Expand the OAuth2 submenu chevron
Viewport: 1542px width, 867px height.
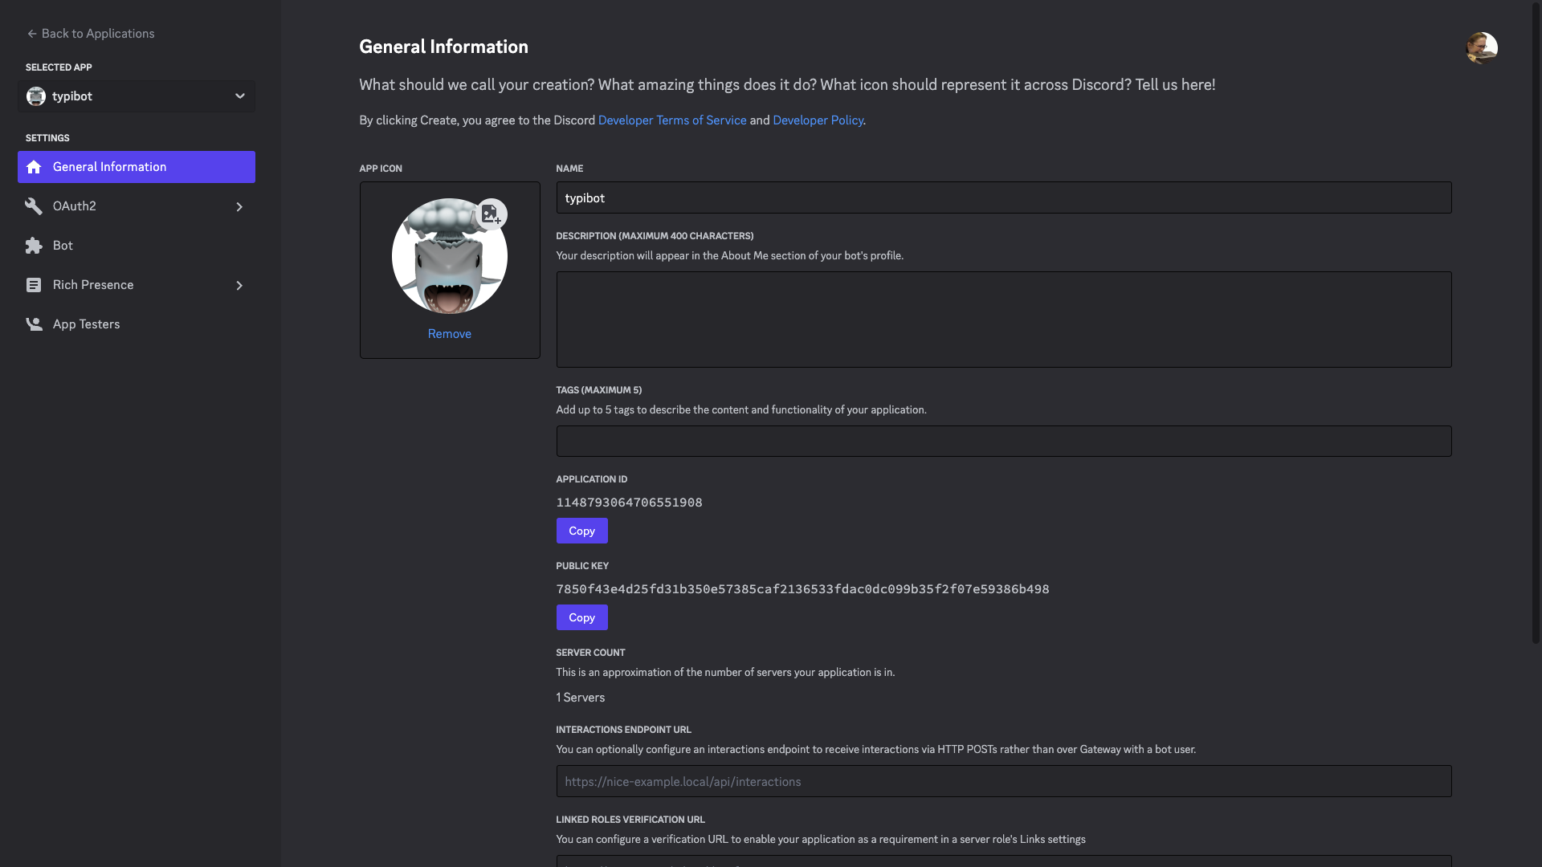tap(239, 206)
